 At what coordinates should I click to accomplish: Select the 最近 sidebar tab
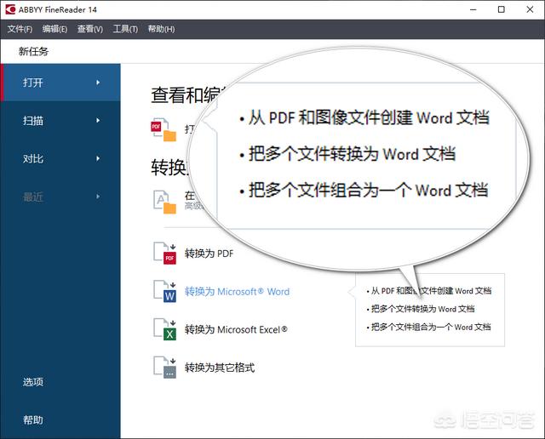(x=60, y=197)
